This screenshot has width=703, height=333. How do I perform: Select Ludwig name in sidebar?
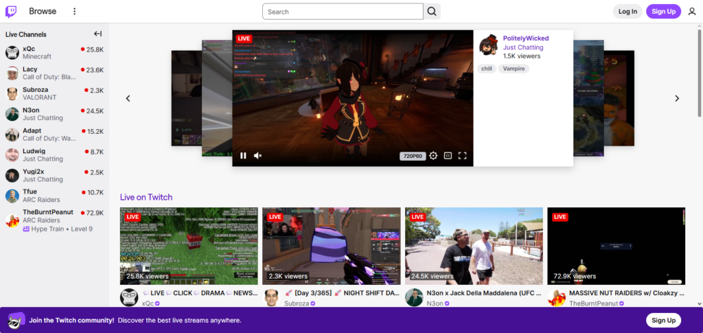(x=34, y=151)
